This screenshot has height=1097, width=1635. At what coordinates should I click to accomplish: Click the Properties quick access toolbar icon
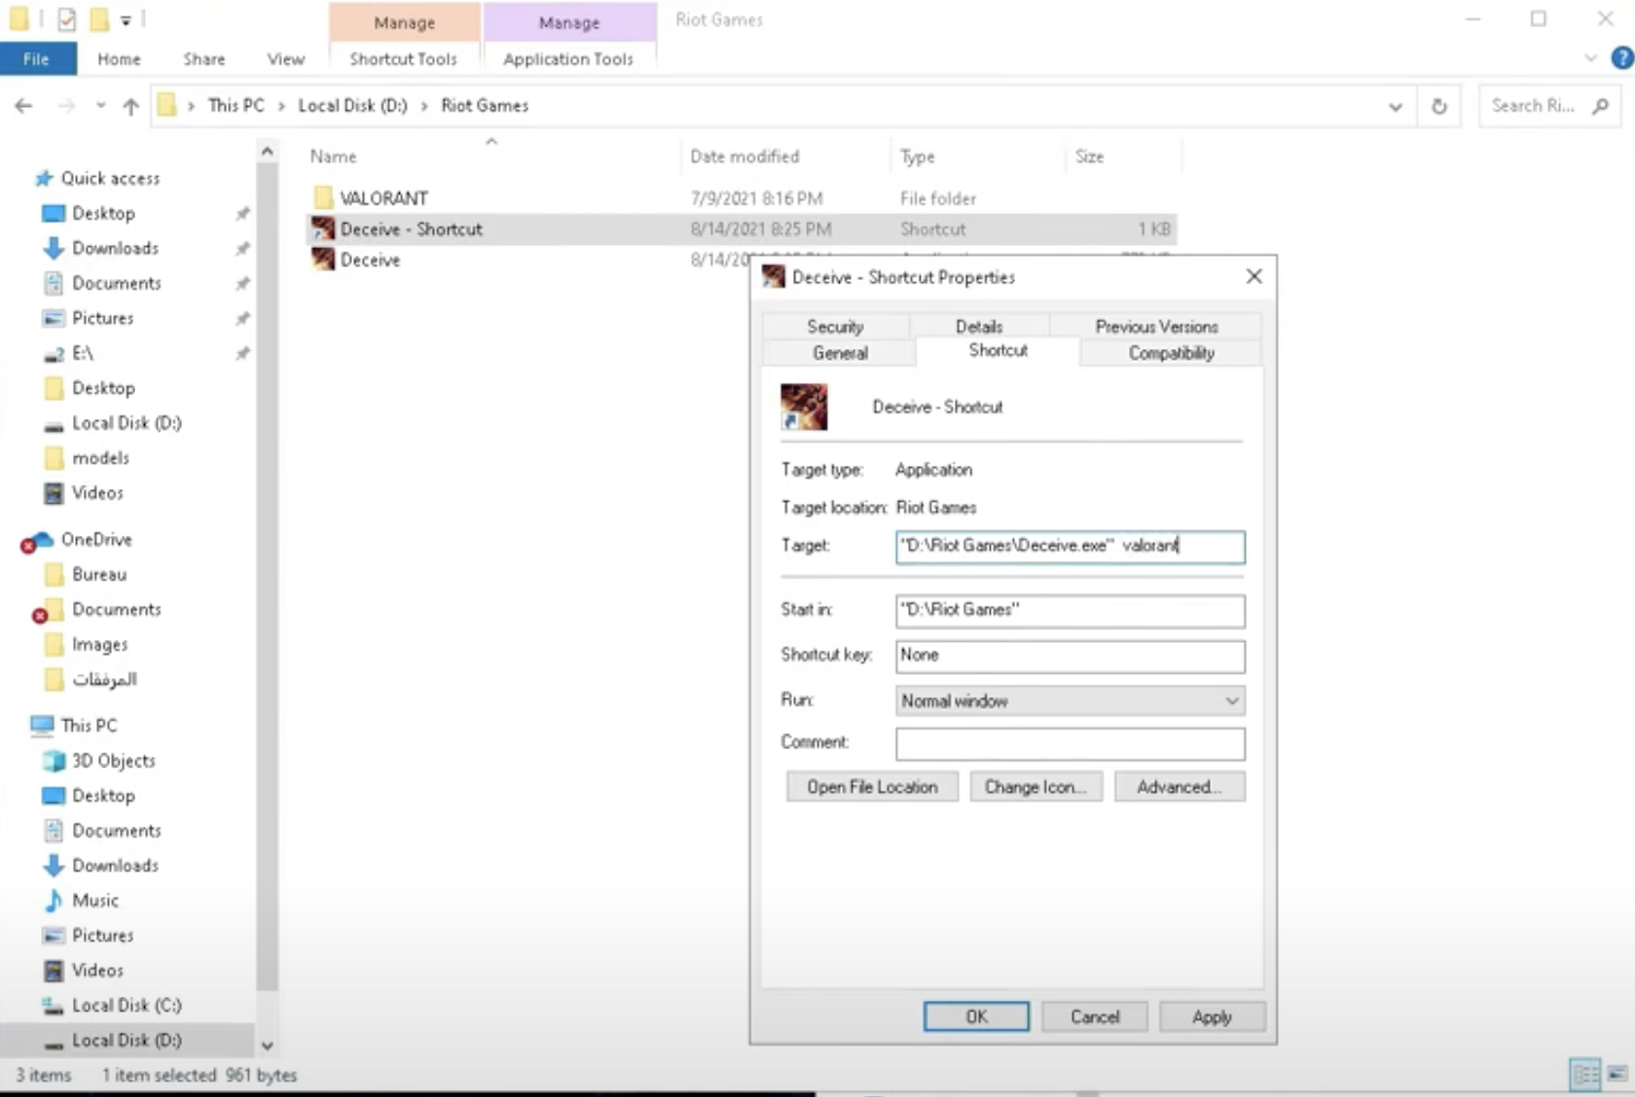coord(66,19)
